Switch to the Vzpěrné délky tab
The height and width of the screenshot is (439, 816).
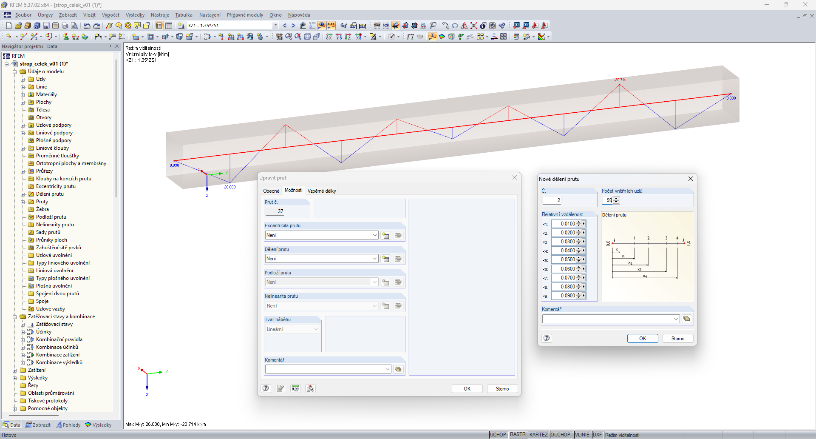(x=322, y=191)
